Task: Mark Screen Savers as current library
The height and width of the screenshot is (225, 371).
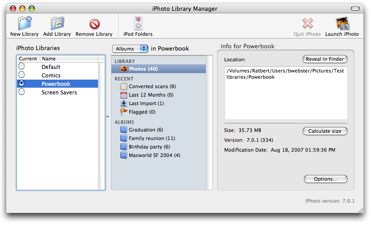Action: (x=21, y=92)
